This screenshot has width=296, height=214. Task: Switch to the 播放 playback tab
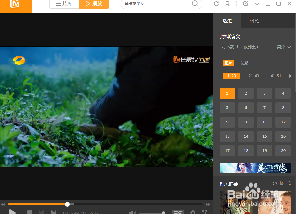coord(94,4)
